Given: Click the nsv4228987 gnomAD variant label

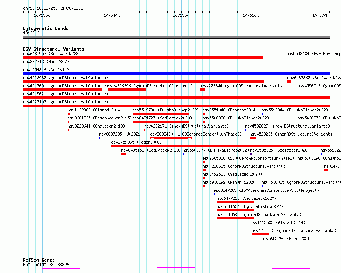Looking at the screenshot, I should (x=66, y=78).
